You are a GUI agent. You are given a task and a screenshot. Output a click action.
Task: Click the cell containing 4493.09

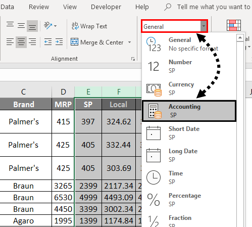click(x=119, y=197)
